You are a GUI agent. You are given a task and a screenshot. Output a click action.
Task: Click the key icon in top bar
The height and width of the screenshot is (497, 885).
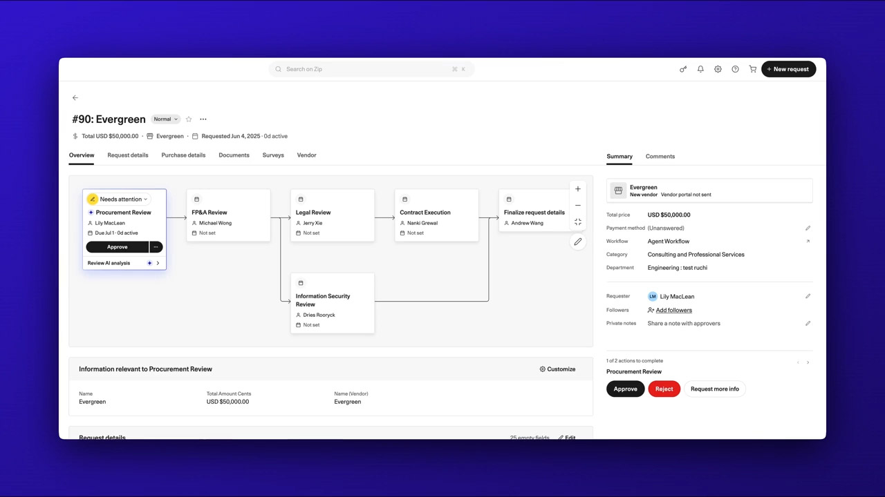(683, 69)
